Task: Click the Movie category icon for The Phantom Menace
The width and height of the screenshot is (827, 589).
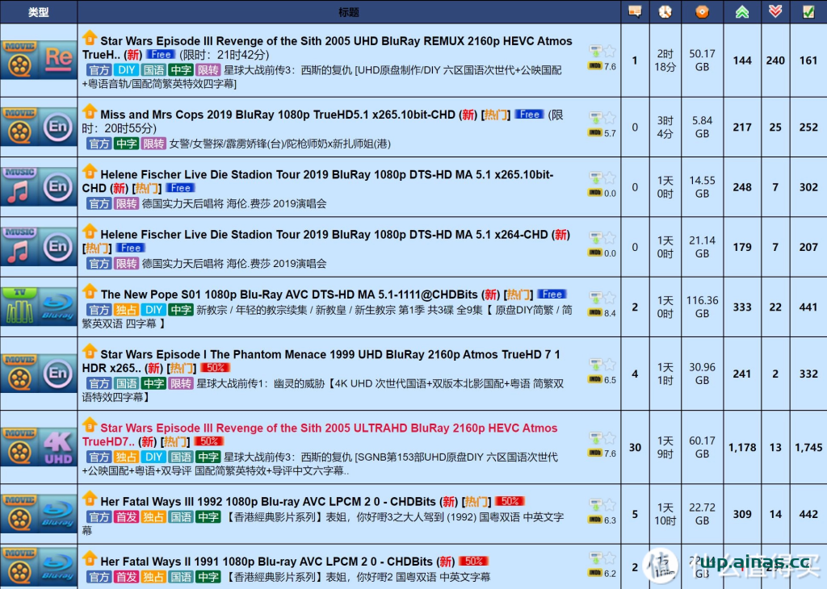Action: coord(19,374)
